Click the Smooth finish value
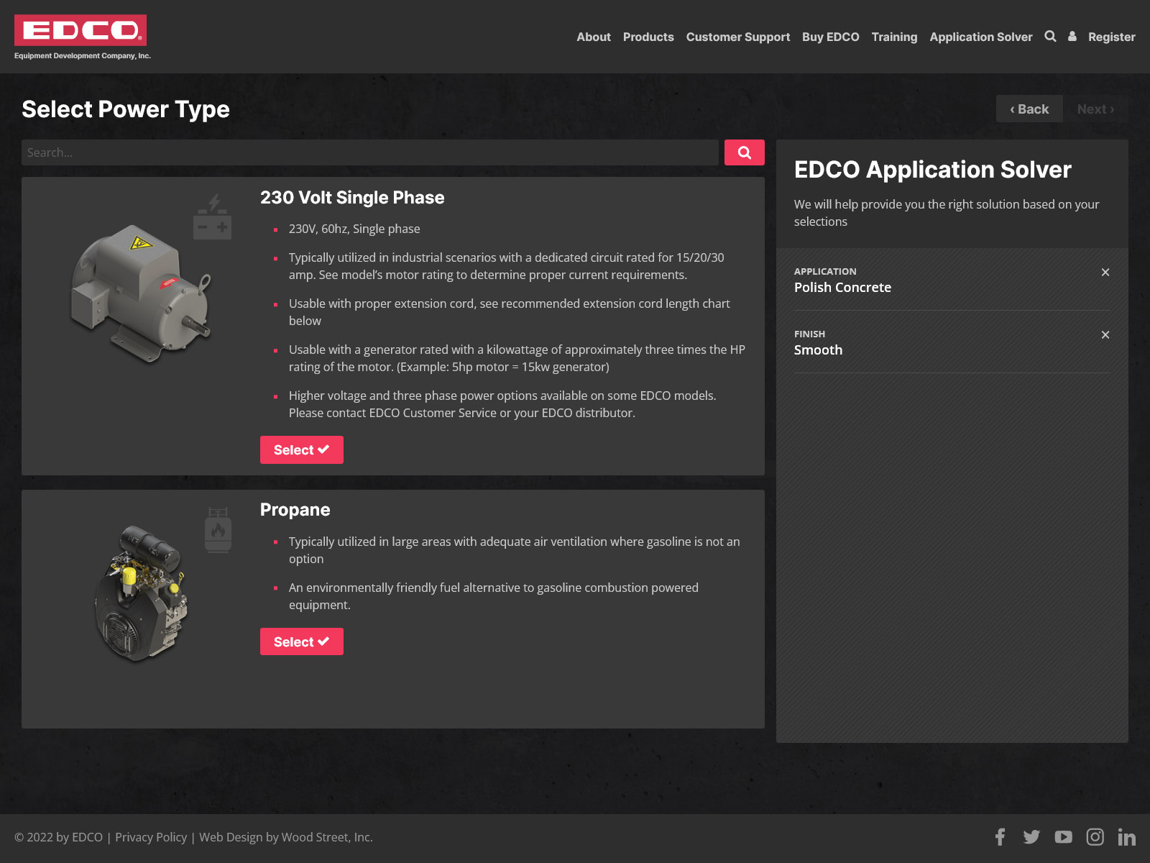Screen dimensions: 1150x863 tap(818, 350)
